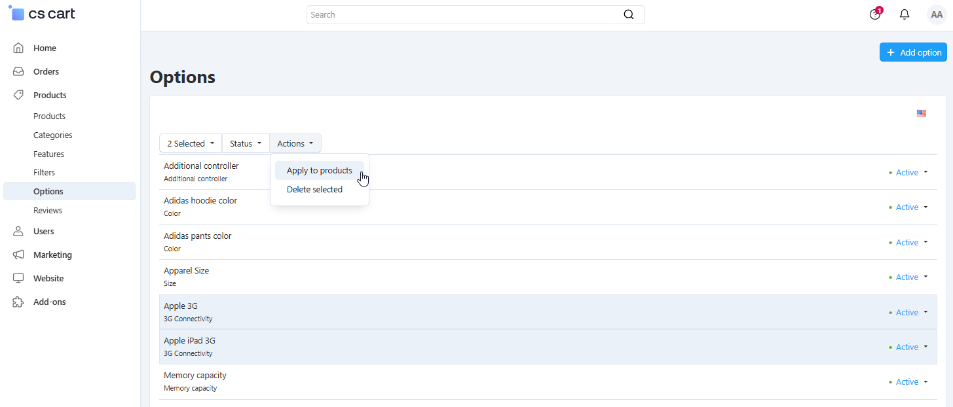This screenshot has height=407, width=953.
Task: Click the Marketing megaphone icon
Action: point(18,255)
